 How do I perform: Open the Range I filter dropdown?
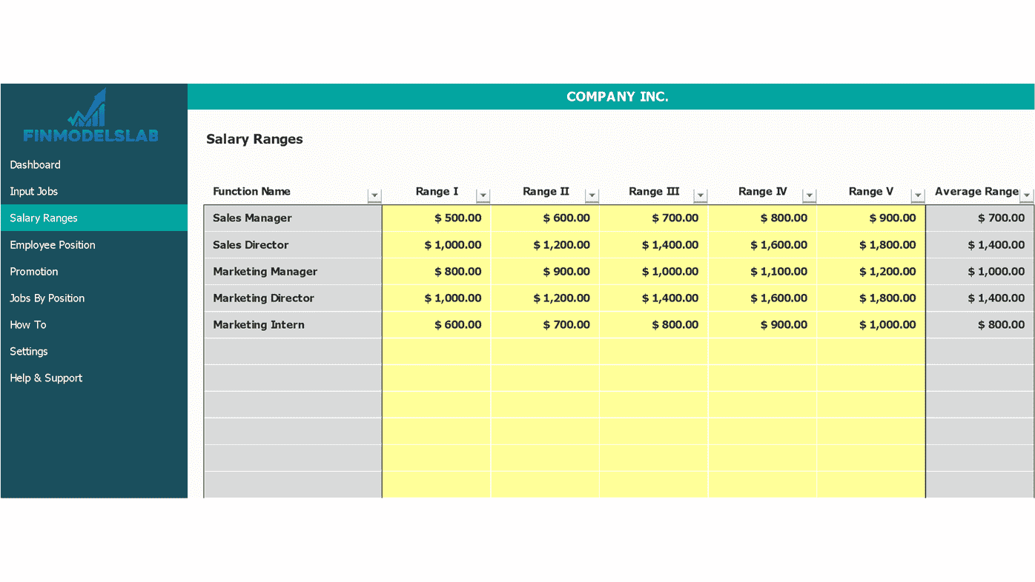pos(483,195)
